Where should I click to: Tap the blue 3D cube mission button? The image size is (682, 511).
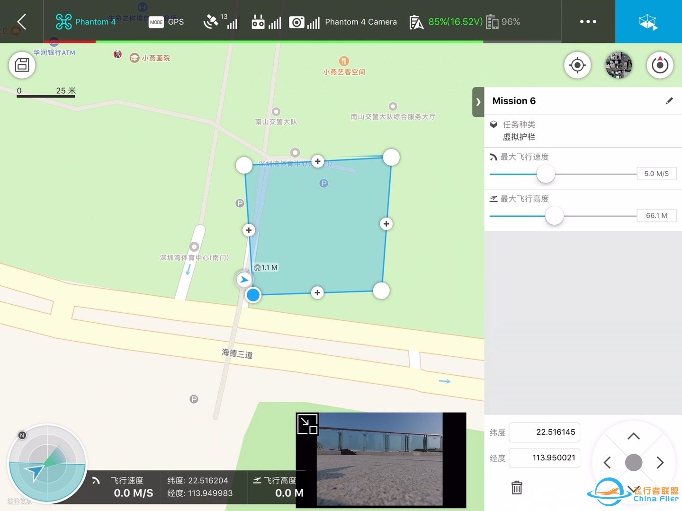[648, 22]
